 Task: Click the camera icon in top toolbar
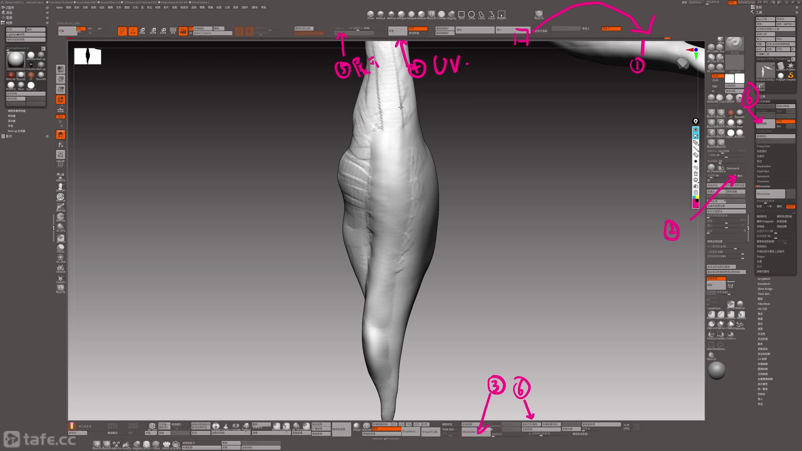pyautogui.click(x=183, y=31)
